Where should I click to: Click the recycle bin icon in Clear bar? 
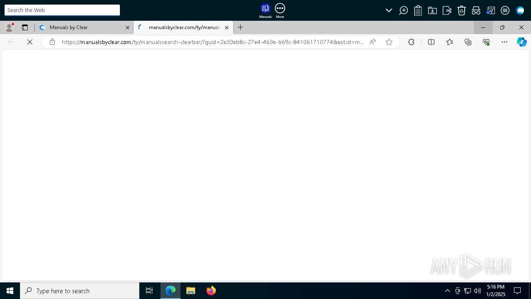(x=461, y=10)
